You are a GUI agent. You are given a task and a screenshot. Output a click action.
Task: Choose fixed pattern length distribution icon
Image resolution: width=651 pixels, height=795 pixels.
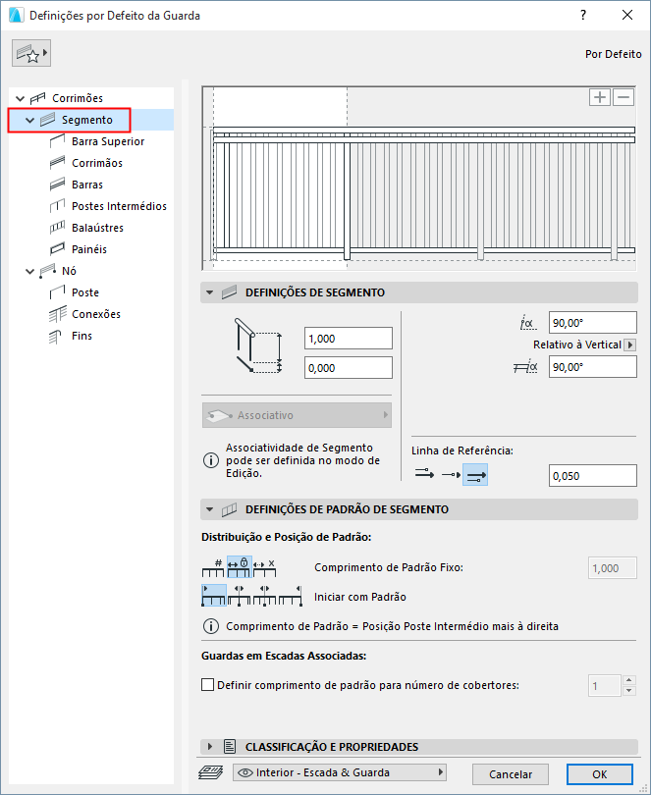click(239, 567)
